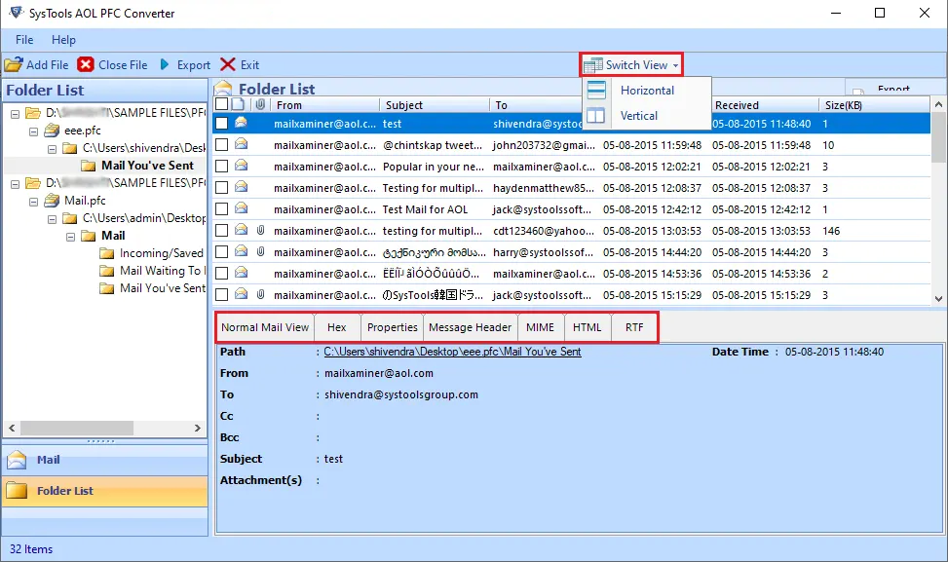948x562 pixels.
Task: Switch to the RTF tab
Action: coord(634,327)
